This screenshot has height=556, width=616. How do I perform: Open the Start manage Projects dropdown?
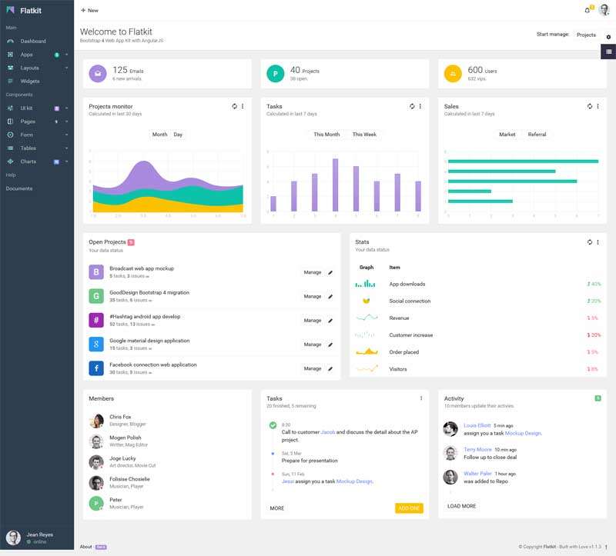(x=586, y=35)
